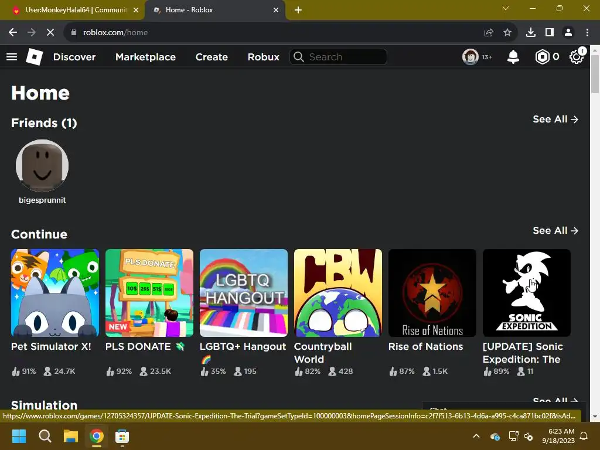See All in the Continue section
Image resolution: width=600 pixels, height=450 pixels.
[x=555, y=231]
